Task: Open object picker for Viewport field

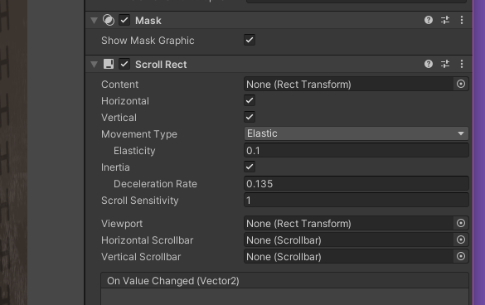Action: tap(461, 223)
